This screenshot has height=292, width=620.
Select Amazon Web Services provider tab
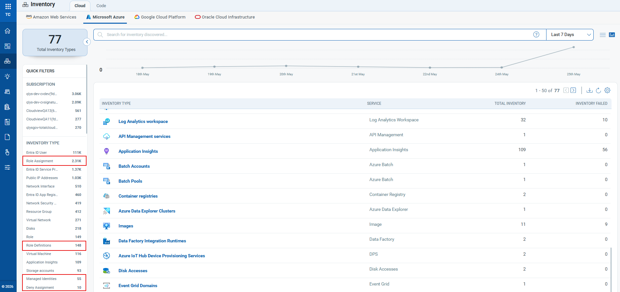click(x=51, y=17)
